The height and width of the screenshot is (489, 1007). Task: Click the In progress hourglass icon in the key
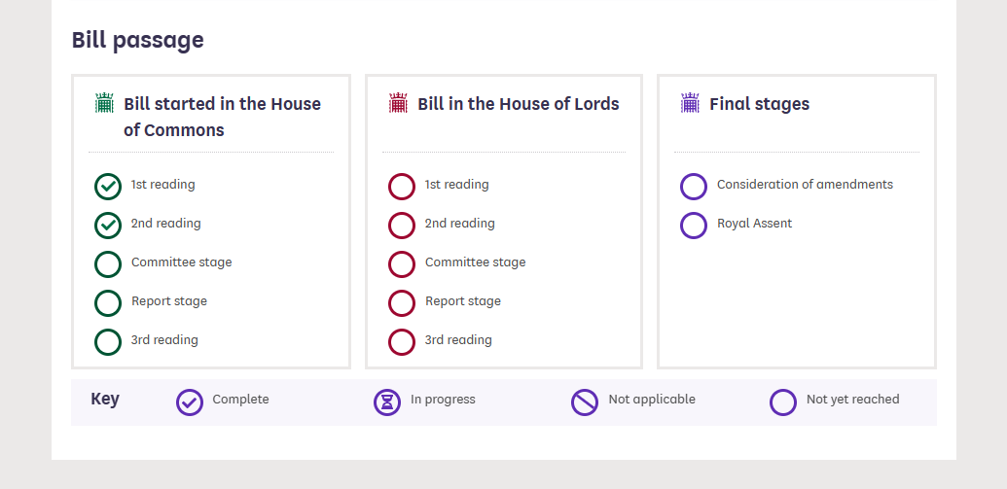click(x=387, y=402)
